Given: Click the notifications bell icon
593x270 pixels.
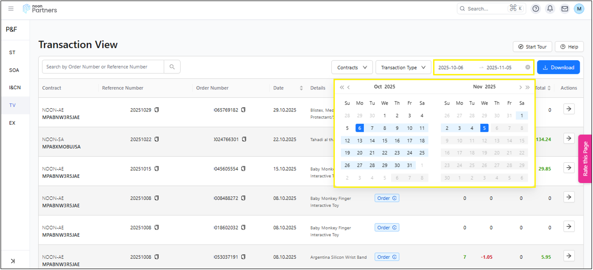Looking at the screenshot, I should 550,8.
